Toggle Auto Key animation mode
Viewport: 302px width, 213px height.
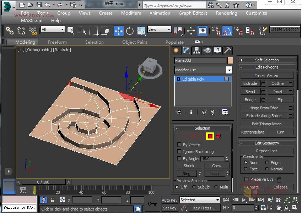click(x=169, y=200)
